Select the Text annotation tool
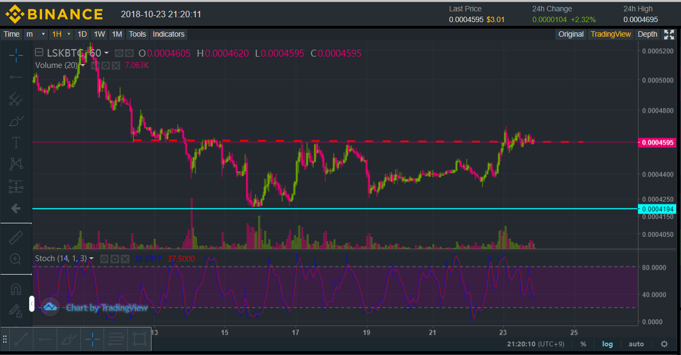The width and height of the screenshot is (681, 355). 16,142
